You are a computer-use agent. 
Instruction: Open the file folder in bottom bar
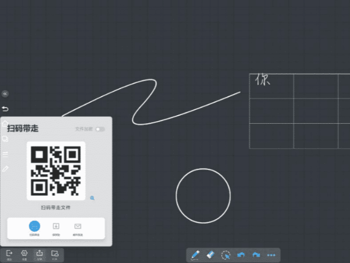pos(55,254)
